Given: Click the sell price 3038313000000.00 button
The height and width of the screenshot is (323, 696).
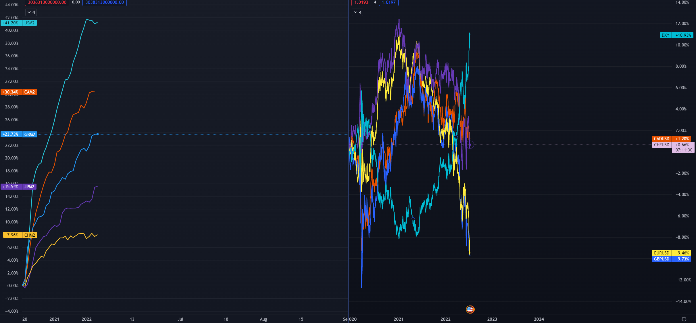Looking at the screenshot, I should pyautogui.click(x=47, y=2).
